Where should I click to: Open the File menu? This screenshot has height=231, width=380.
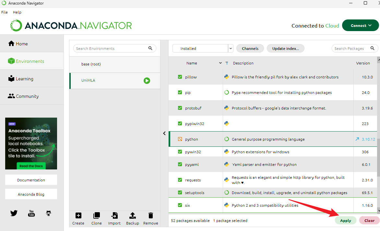pos(5,12)
